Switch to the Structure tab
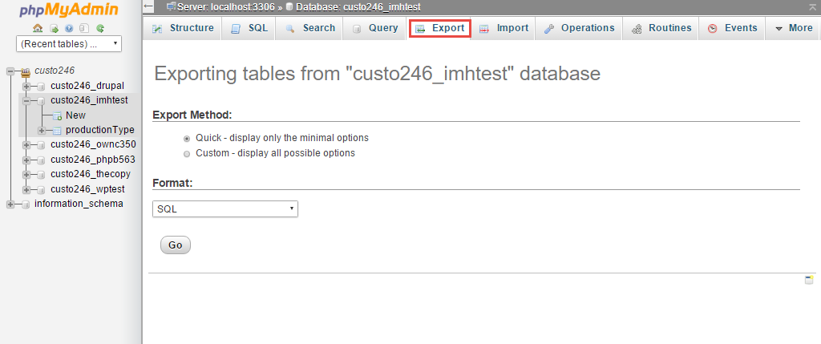The height and width of the screenshot is (344, 821). coord(183,28)
